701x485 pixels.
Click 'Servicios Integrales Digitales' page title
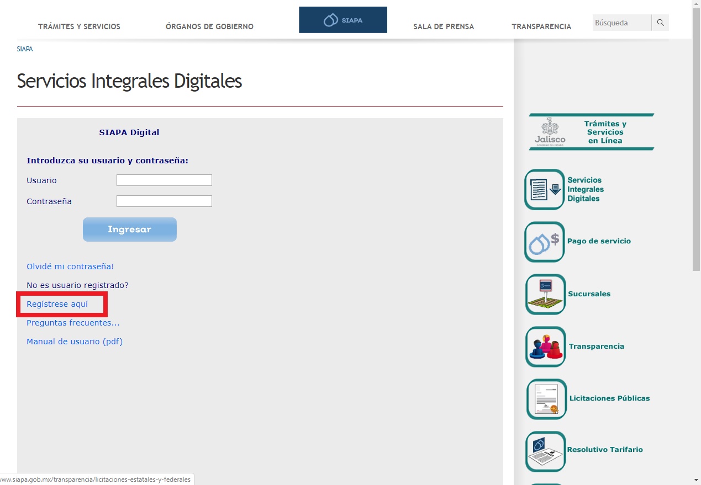(130, 81)
